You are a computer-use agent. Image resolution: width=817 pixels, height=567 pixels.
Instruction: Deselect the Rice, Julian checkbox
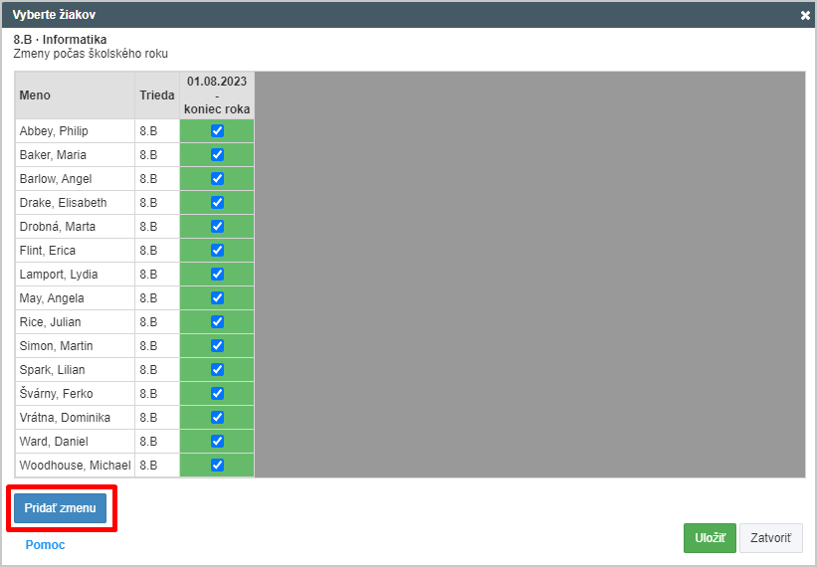[x=217, y=321]
